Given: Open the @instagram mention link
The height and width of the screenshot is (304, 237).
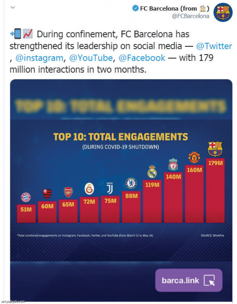Looking at the screenshot, I should pyautogui.click(x=39, y=58).
